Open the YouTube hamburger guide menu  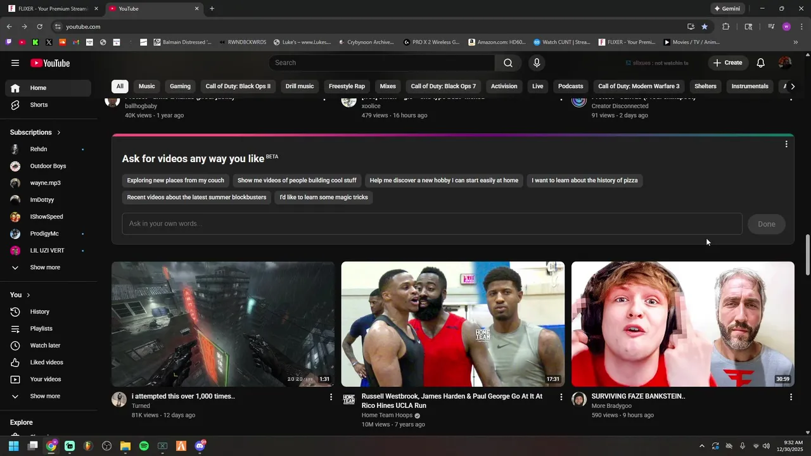pos(15,63)
